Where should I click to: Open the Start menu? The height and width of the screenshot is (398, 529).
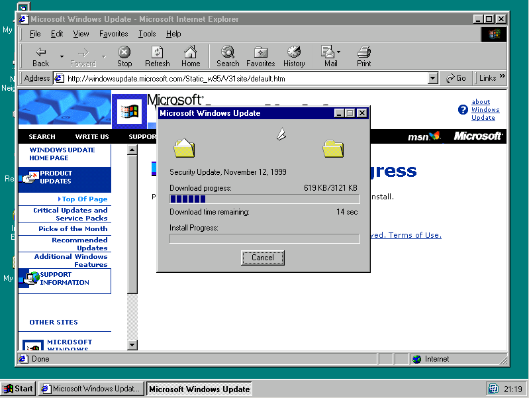click(x=17, y=389)
